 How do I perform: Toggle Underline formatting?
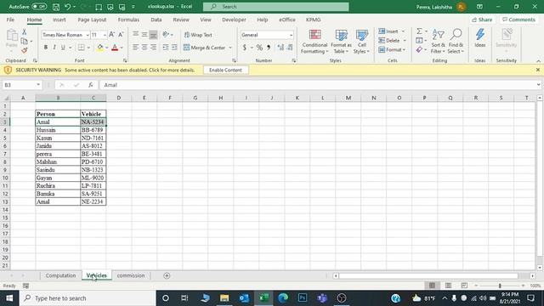(63, 48)
